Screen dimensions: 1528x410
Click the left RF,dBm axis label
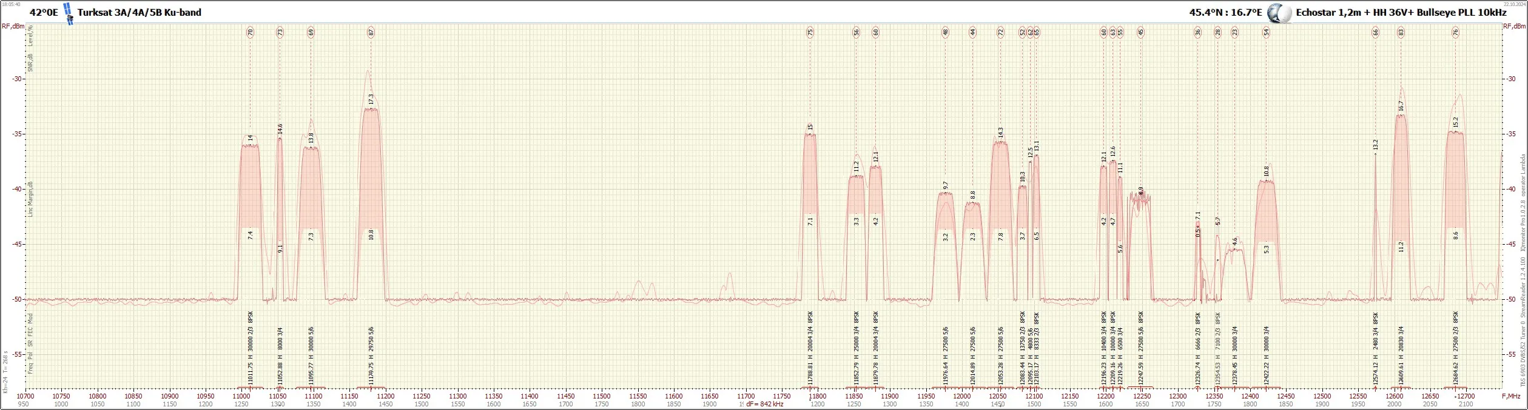coord(13,26)
